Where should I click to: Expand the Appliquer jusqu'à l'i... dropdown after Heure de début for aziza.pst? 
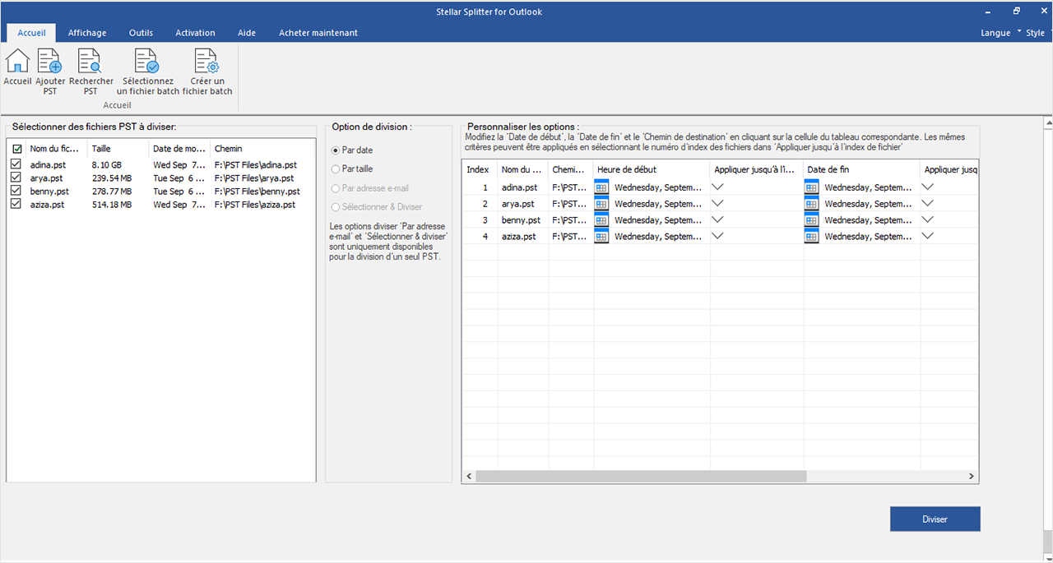[x=717, y=236]
